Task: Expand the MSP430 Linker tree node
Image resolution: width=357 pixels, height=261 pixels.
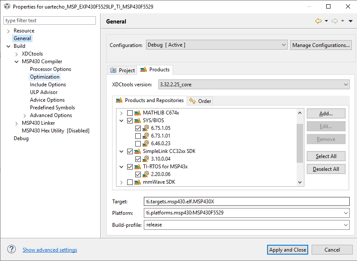Action: (16, 123)
